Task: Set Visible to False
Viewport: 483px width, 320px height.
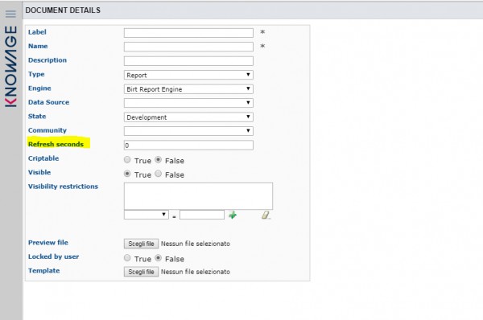Action: (x=158, y=174)
